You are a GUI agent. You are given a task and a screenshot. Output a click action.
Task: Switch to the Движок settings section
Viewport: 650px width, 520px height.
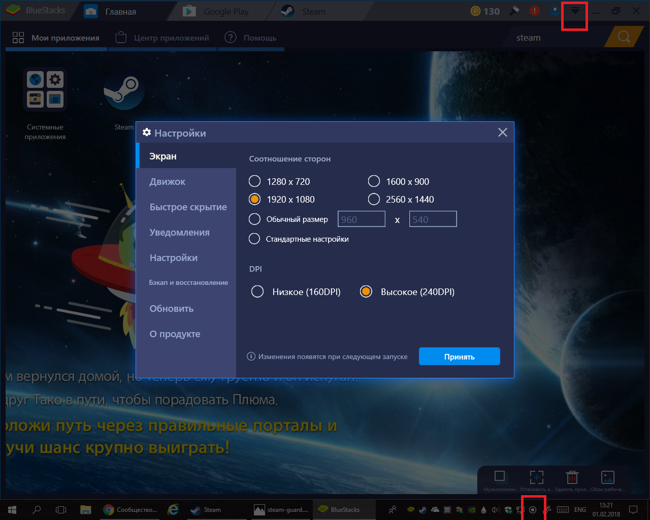coord(168,182)
